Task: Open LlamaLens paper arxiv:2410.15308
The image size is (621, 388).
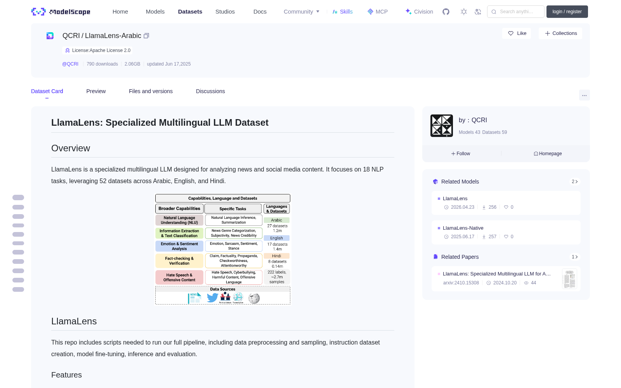Action: 497,274
